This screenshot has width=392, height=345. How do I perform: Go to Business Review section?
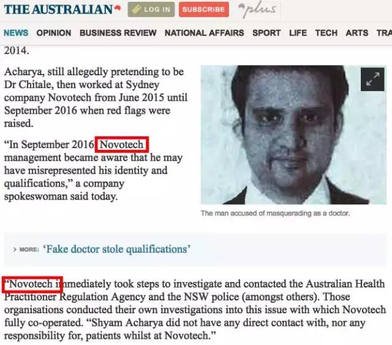tap(118, 32)
